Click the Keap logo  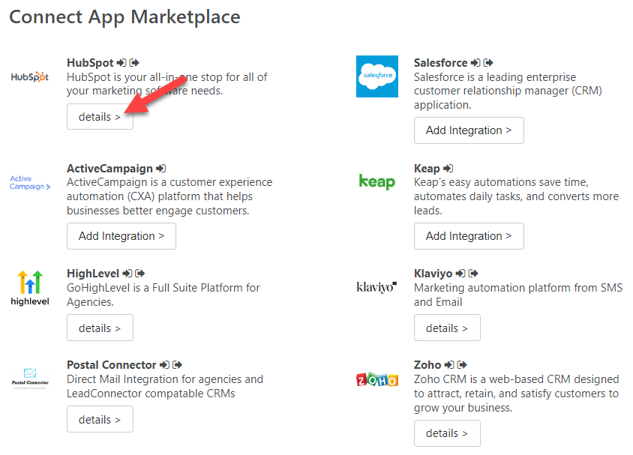(377, 182)
